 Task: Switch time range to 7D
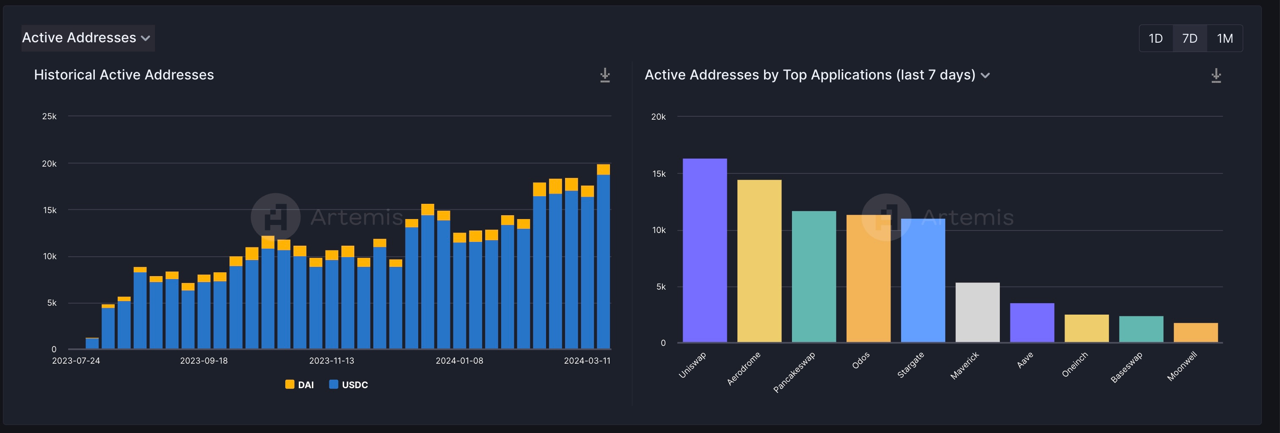1189,38
